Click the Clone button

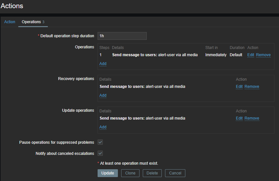(130, 173)
